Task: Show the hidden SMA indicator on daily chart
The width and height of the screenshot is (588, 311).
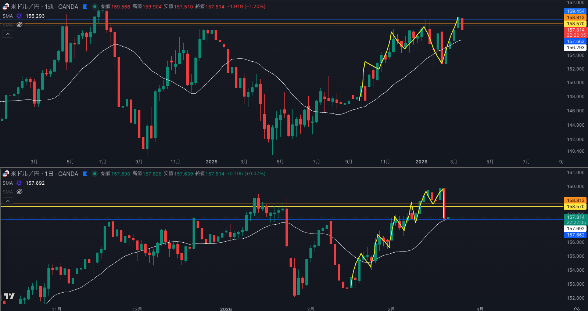Action: point(19,192)
